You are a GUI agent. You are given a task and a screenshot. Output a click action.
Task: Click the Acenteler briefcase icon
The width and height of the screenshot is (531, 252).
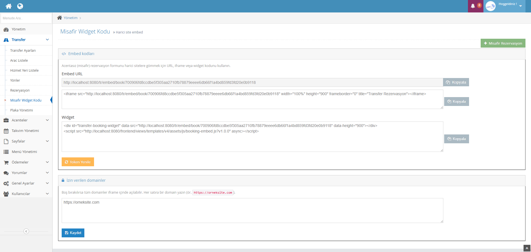6,120
